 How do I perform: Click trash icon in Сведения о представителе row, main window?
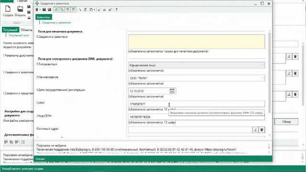coord(295,94)
